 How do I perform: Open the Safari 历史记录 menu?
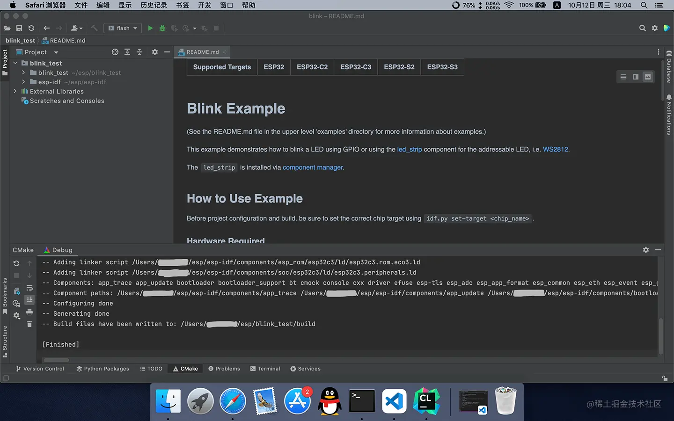(x=154, y=5)
